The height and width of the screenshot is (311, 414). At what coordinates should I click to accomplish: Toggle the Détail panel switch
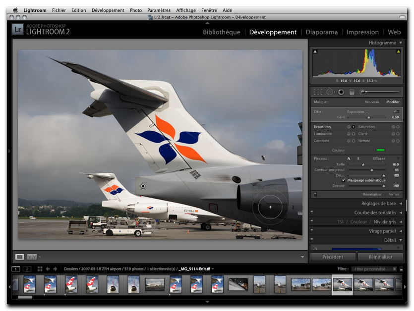coord(312,240)
